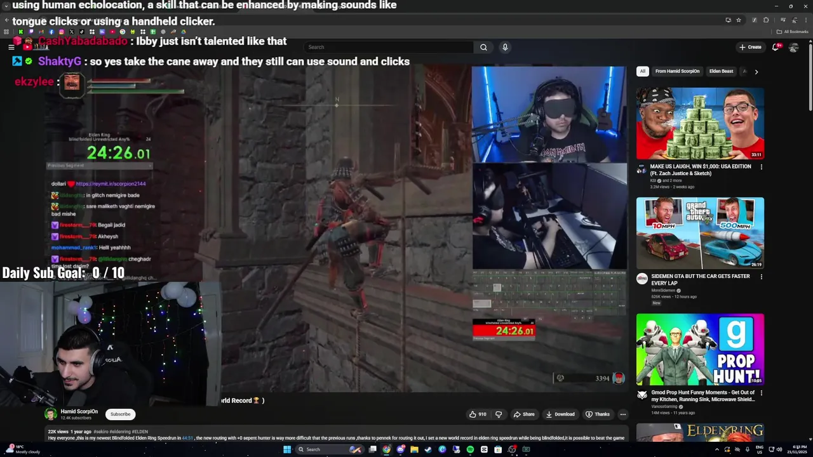Click the YouTube search magnifier button
The height and width of the screenshot is (457, 813).
pos(483,47)
